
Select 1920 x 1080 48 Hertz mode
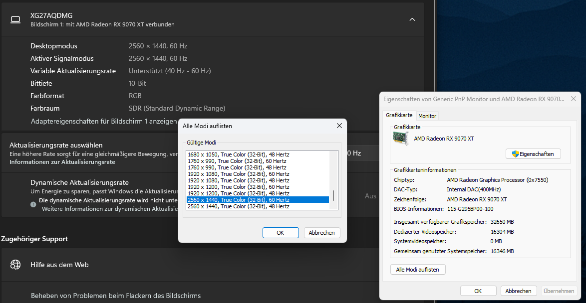[258, 180]
